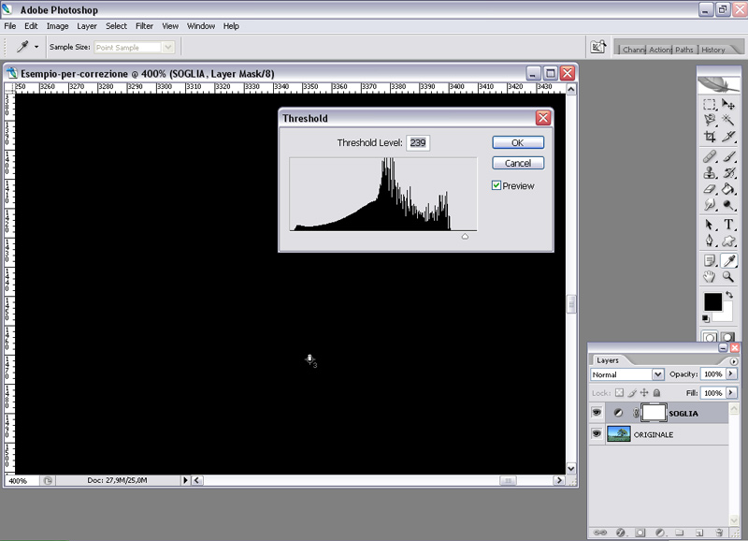Screen dimensions: 748x541
Task: Select the Crop tool
Action: [710, 137]
